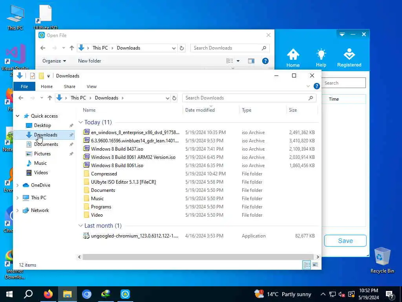Open Firefox from the taskbar

pos(48,294)
